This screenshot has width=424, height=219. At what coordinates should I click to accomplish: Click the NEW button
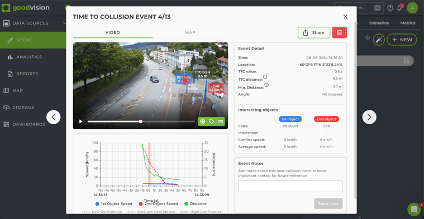(x=402, y=40)
